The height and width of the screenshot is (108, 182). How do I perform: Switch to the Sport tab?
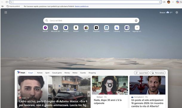47,73
